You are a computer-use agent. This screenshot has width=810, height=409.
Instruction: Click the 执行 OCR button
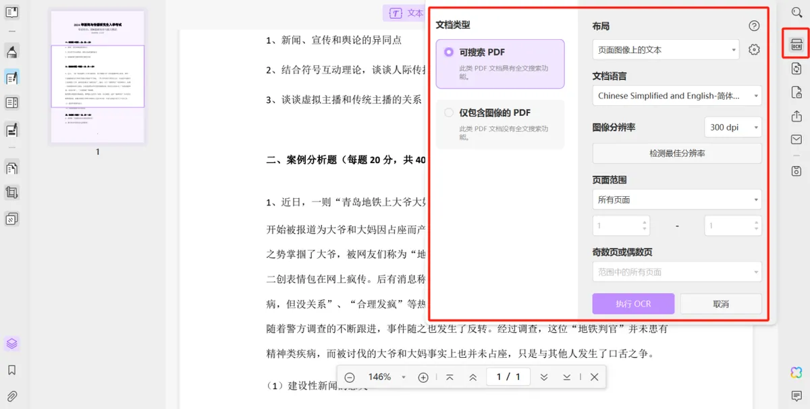[633, 304]
